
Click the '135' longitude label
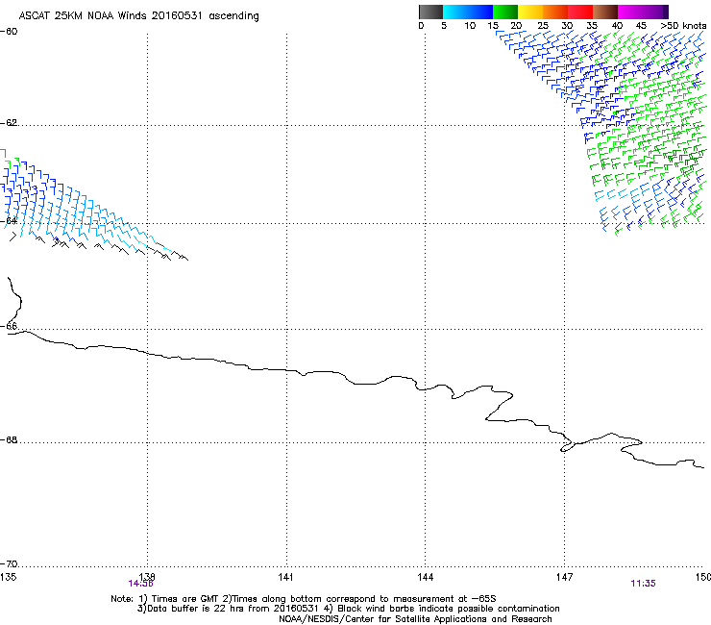pos(8,577)
